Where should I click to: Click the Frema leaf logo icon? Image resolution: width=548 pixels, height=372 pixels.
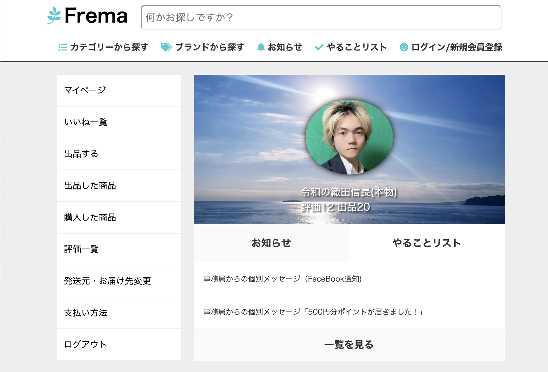(54, 16)
